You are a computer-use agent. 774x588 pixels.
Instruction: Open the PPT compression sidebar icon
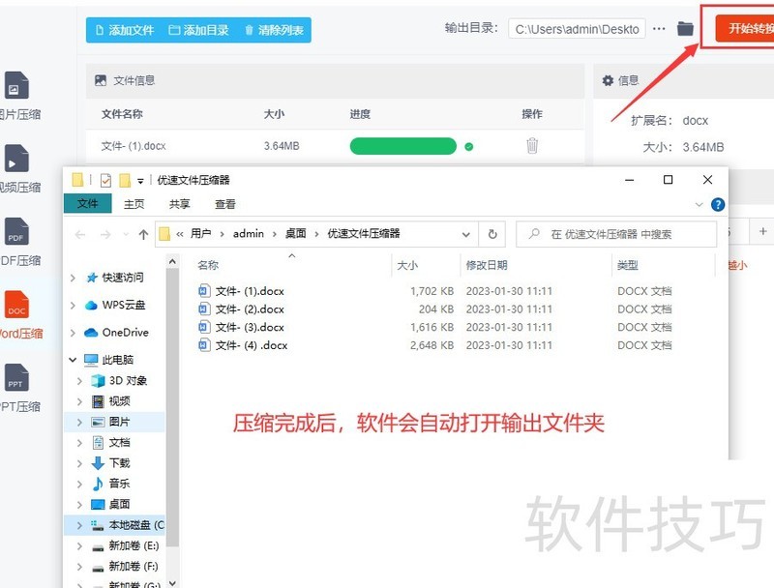coord(16,377)
